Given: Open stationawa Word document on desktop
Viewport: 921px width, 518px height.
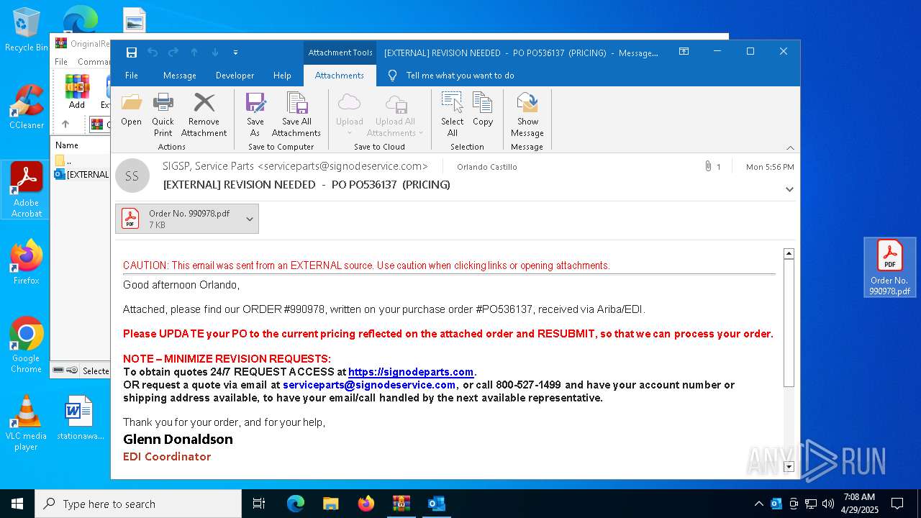Looking at the screenshot, I should click(x=80, y=417).
